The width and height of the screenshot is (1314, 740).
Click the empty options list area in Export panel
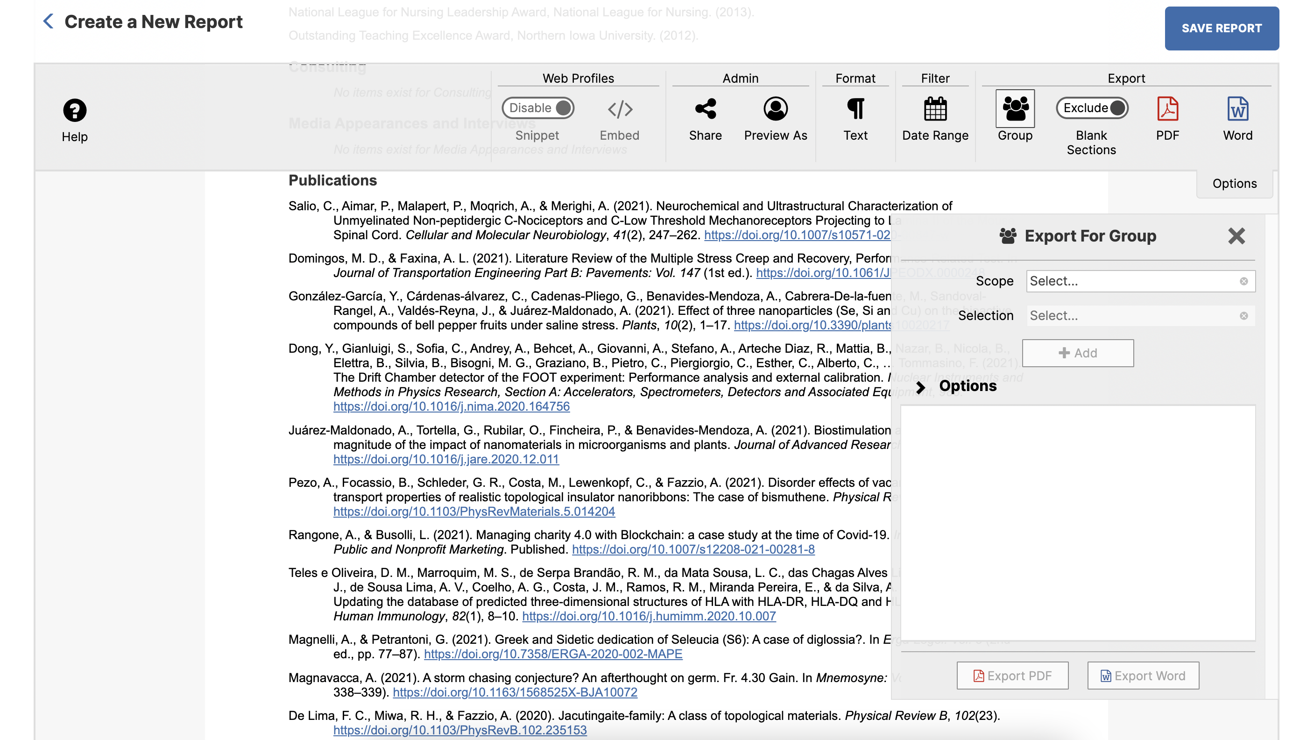(1077, 523)
